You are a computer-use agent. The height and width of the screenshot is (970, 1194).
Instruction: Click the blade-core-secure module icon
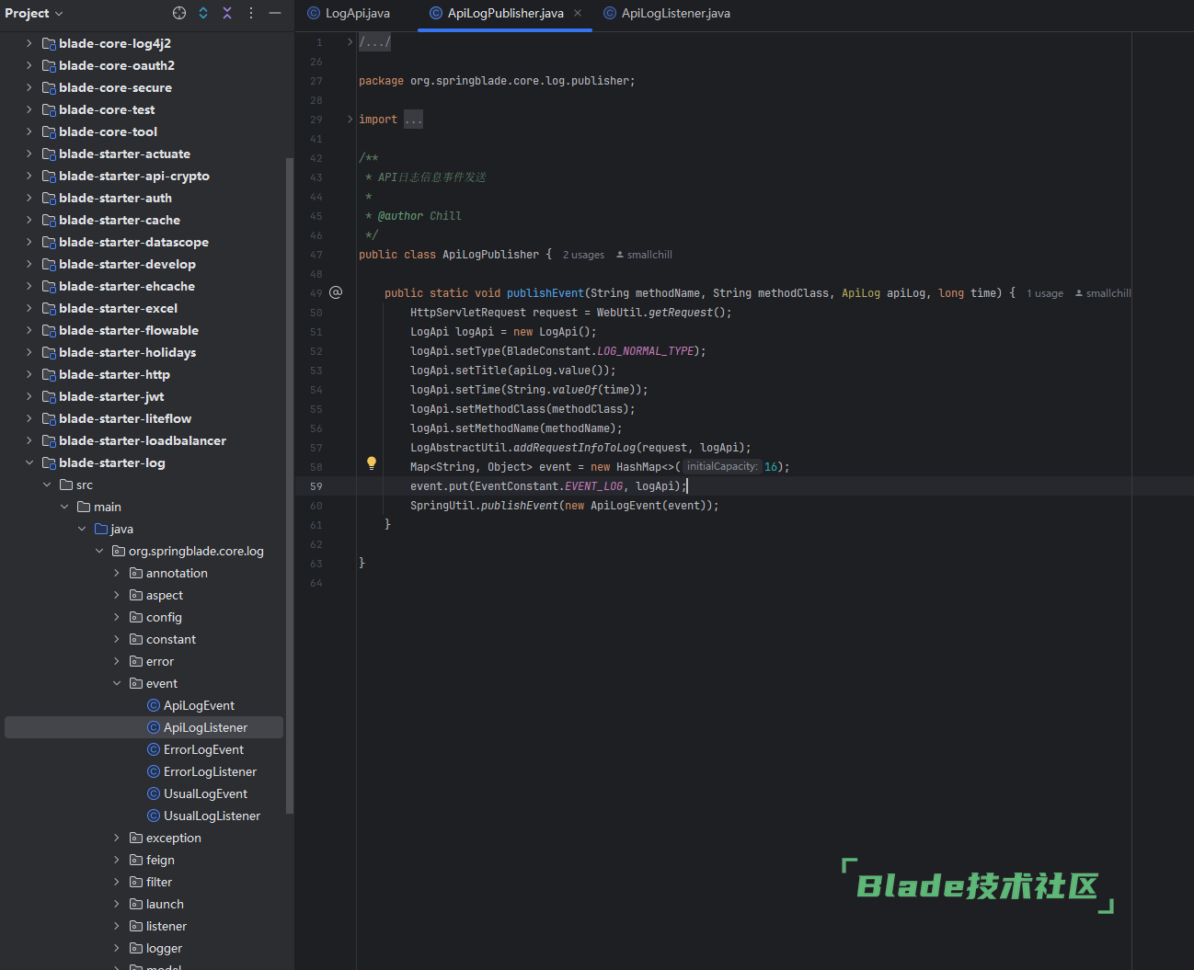[49, 87]
